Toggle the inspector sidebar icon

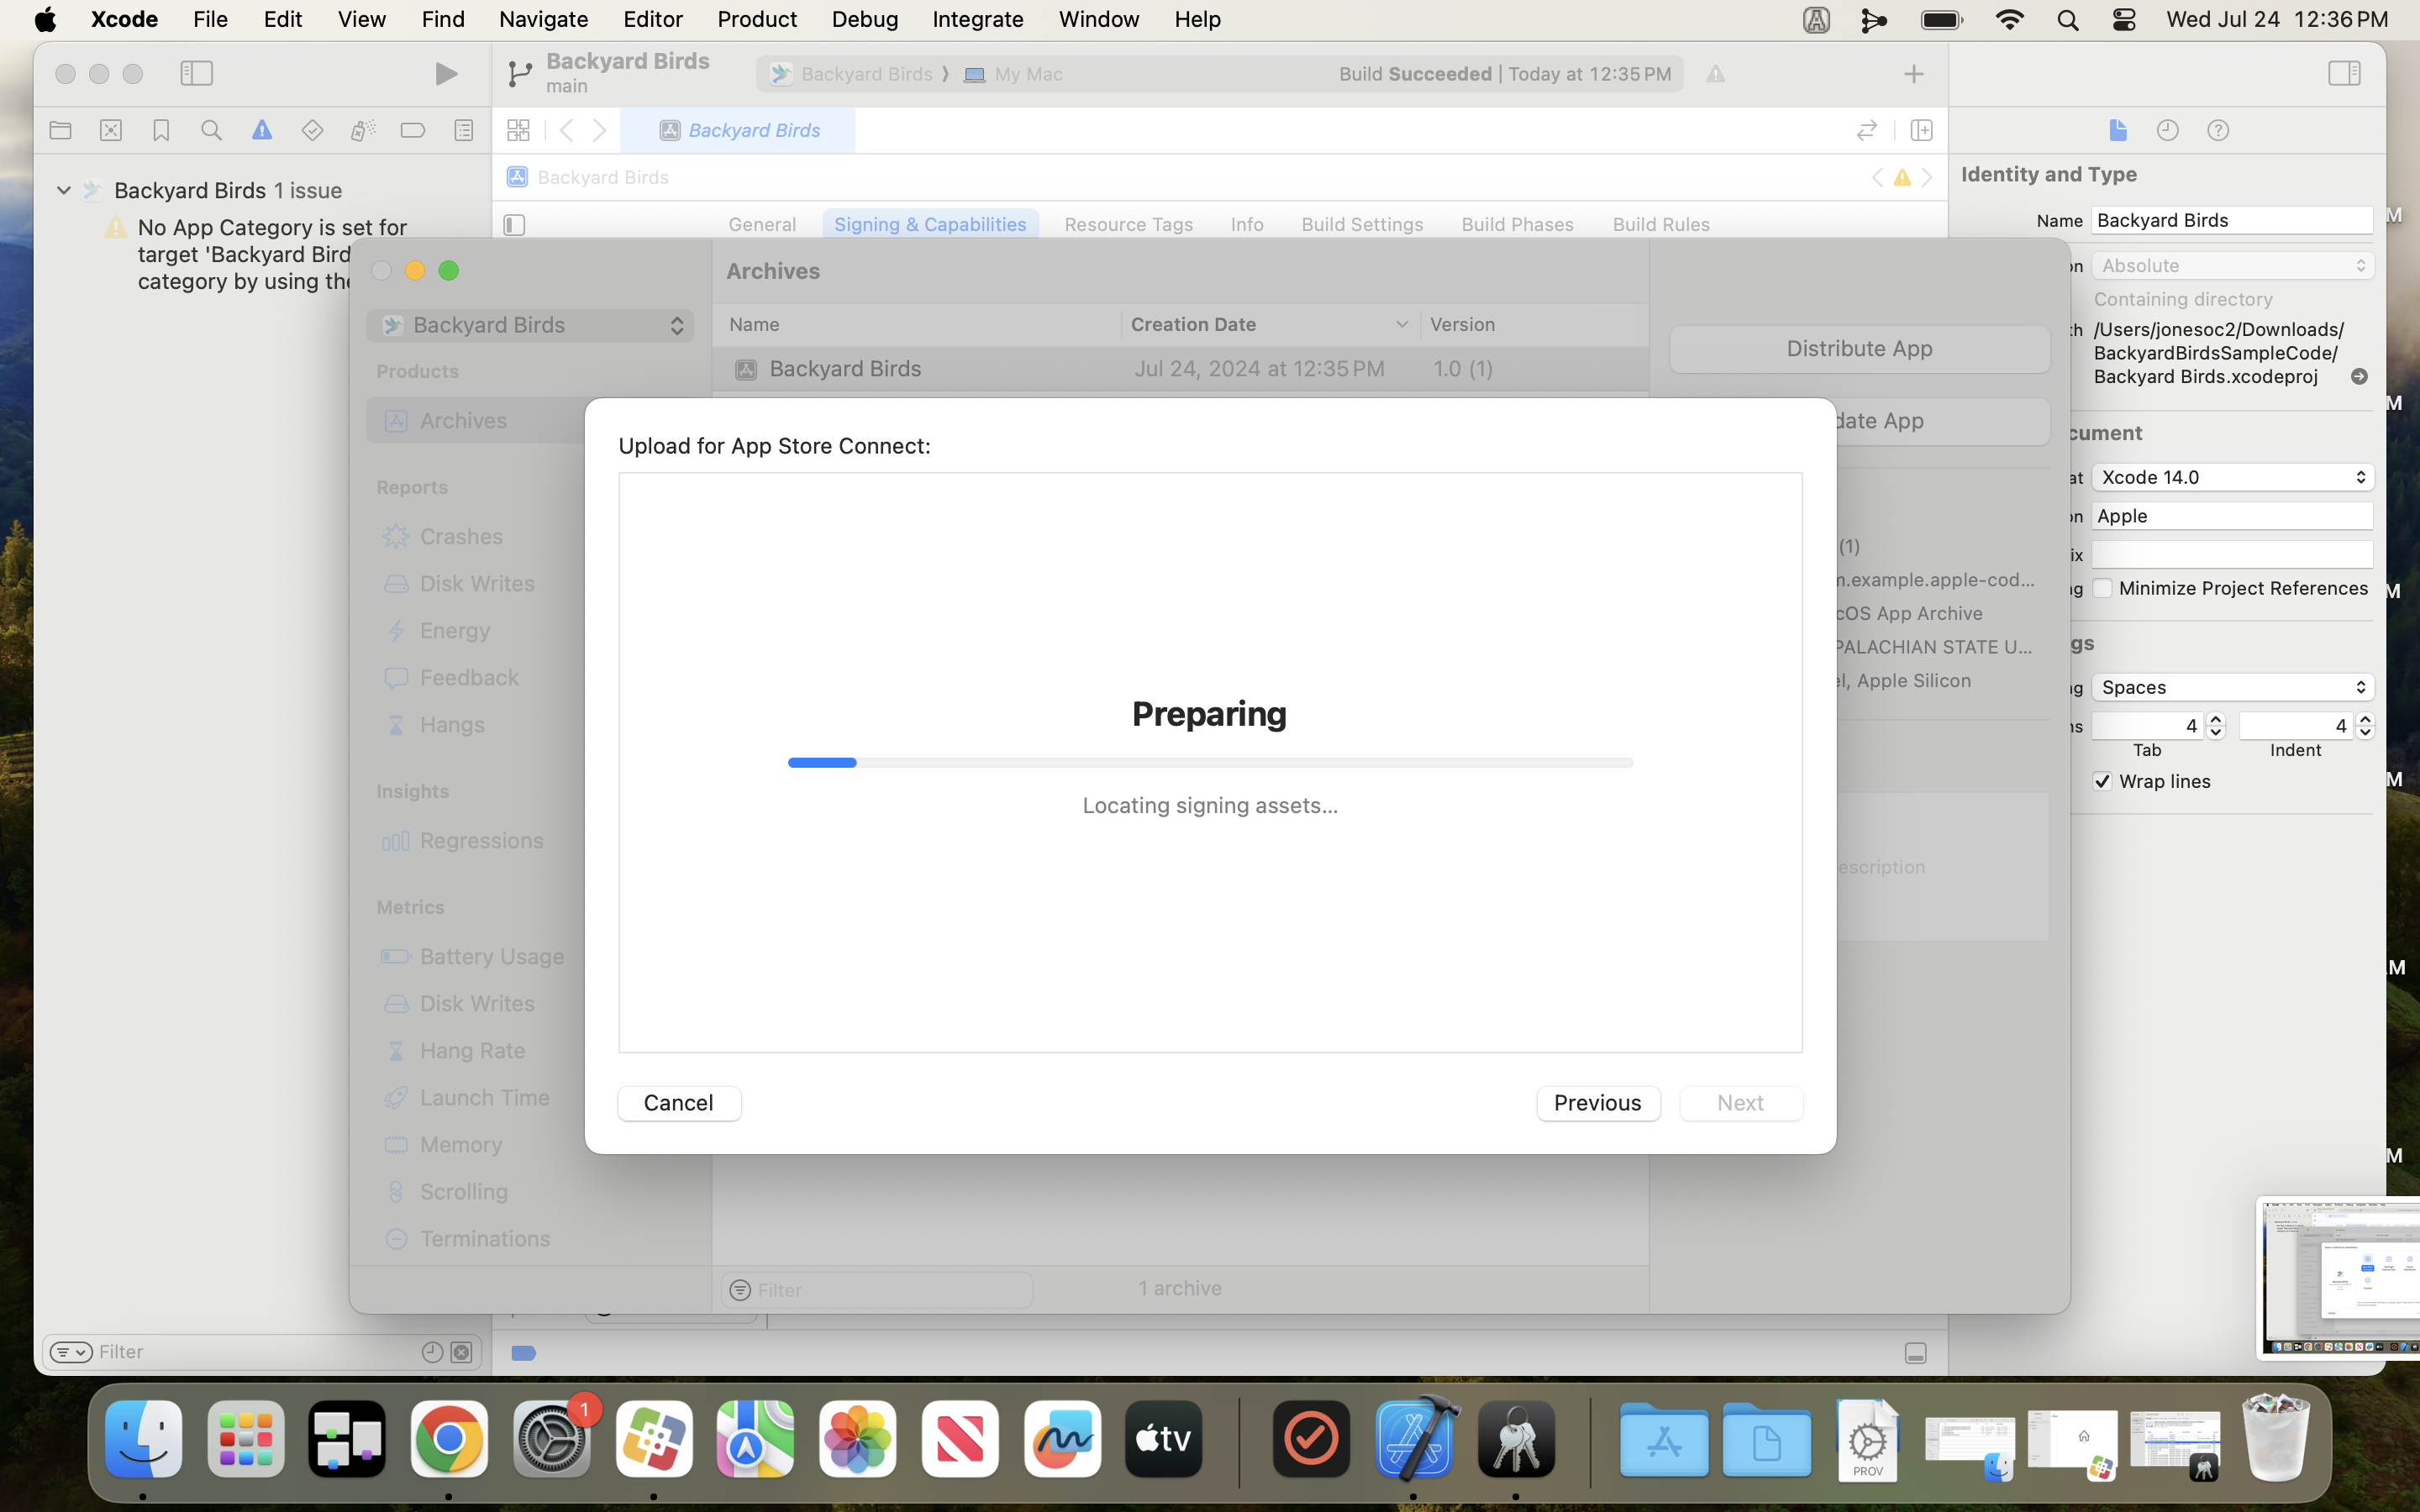2344,73
